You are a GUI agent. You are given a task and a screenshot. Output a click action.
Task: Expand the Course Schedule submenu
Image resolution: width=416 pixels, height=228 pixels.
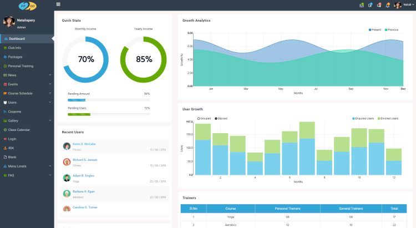tap(50, 93)
